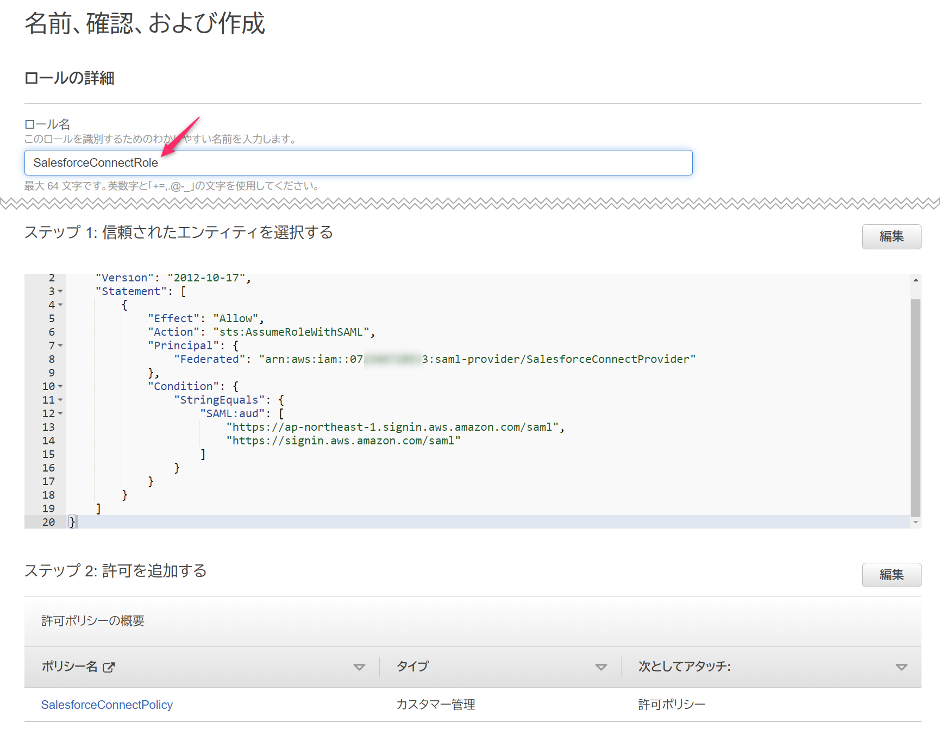Image resolution: width=940 pixels, height=735 pixels.
Task: Collapse code fold at line 12
Action: click(x=60, y=413)
